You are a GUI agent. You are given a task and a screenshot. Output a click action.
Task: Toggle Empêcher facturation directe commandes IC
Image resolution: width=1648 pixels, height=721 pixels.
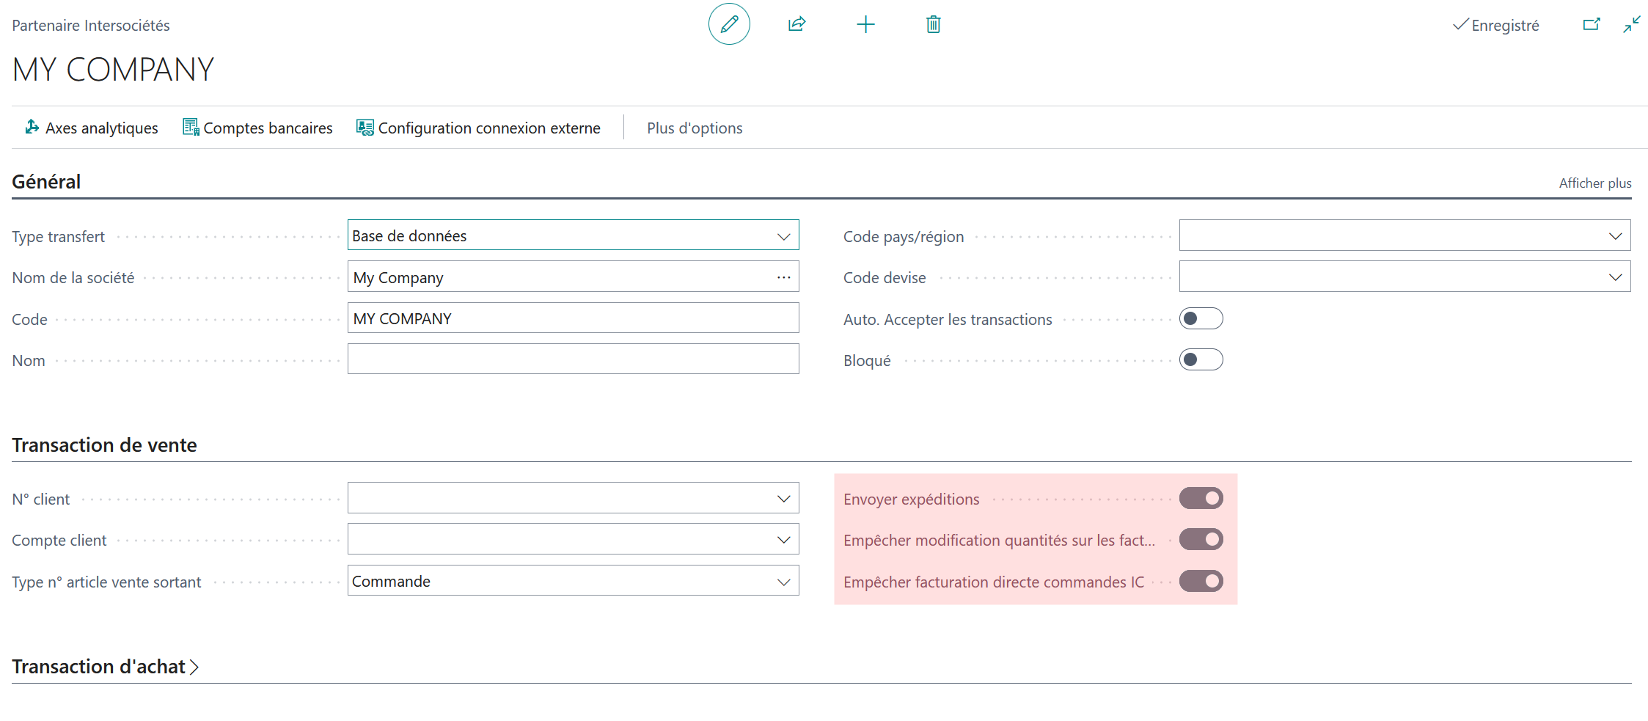(1201, 581)
